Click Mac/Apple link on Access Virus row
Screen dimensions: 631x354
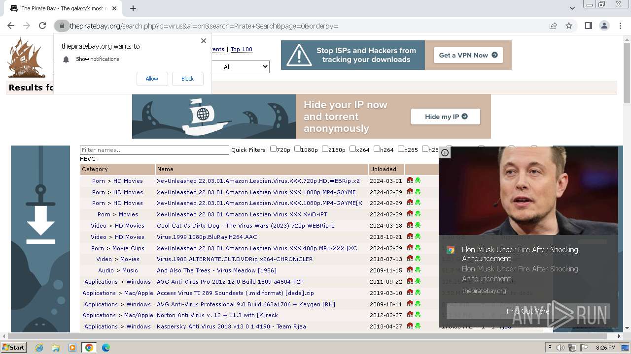pos(139,293)
